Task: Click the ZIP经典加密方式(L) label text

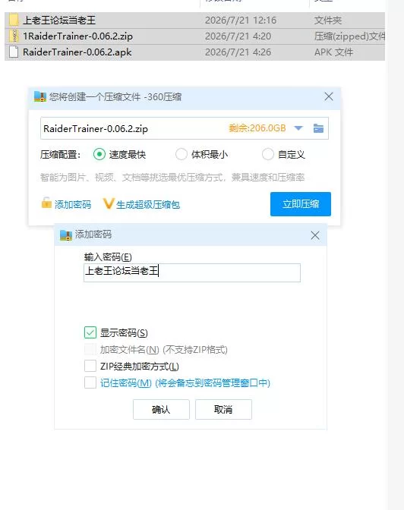Action: tap(139, 367)
